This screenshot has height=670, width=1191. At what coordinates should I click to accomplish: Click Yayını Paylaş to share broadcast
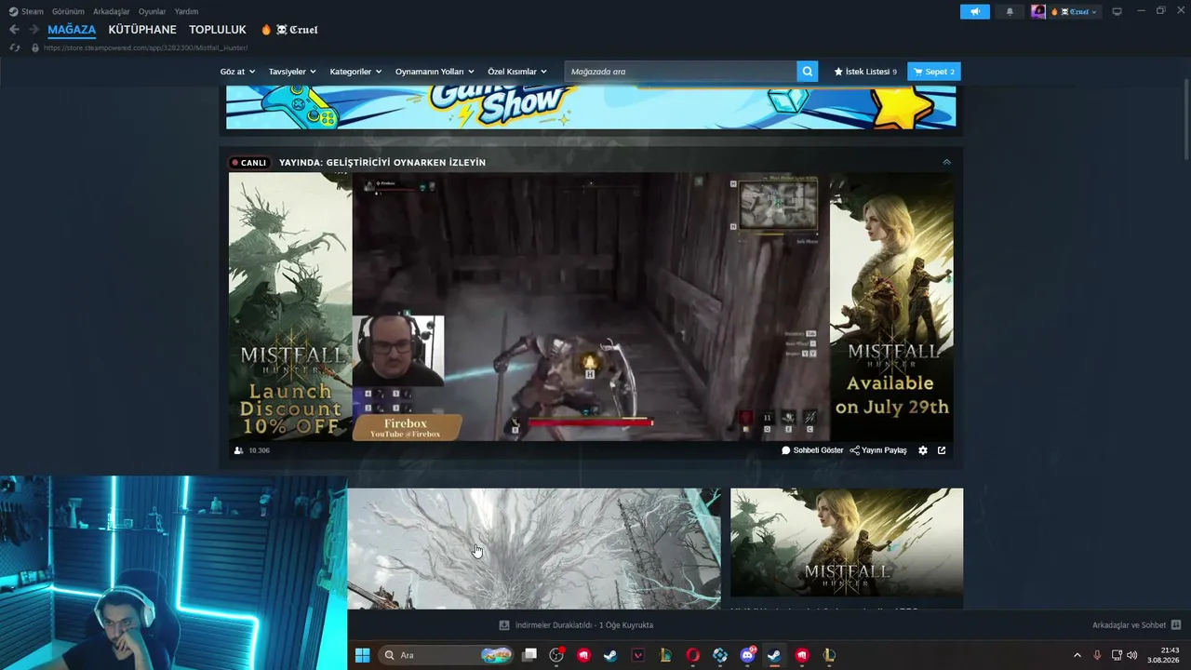click(878, 450)
